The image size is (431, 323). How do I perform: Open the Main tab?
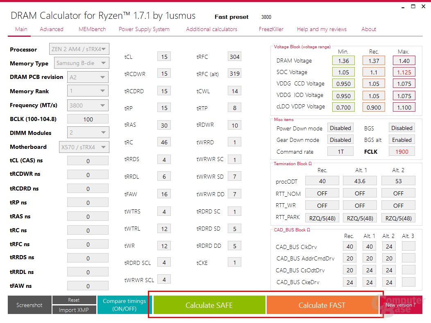21,29
